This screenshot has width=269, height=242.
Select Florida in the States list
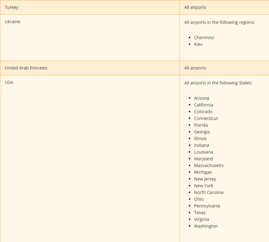click(x=201, y=125)
